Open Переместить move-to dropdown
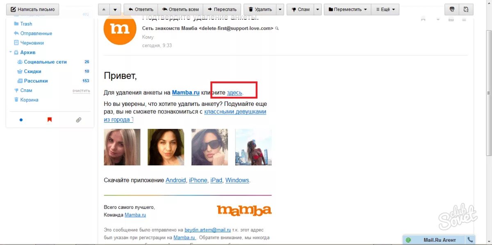This screenshot has height=245, width=492. point(348,9)
